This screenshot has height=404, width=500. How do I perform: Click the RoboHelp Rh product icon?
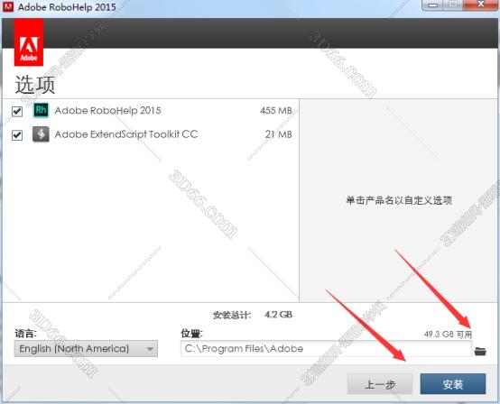[42, 110]
